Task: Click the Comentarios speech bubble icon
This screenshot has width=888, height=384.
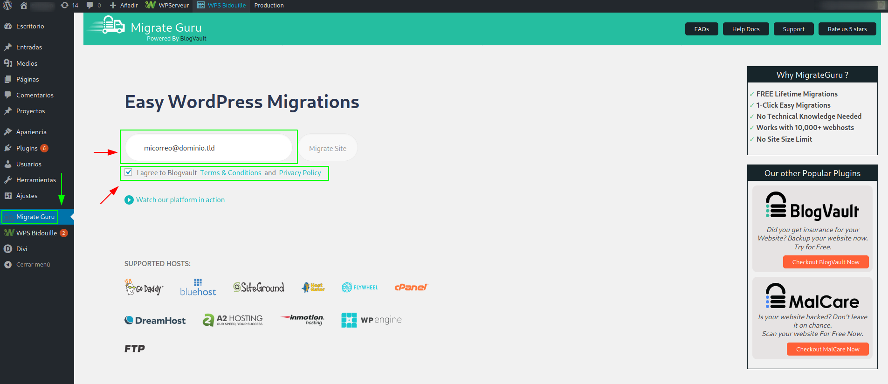Action: coord(8,95)
